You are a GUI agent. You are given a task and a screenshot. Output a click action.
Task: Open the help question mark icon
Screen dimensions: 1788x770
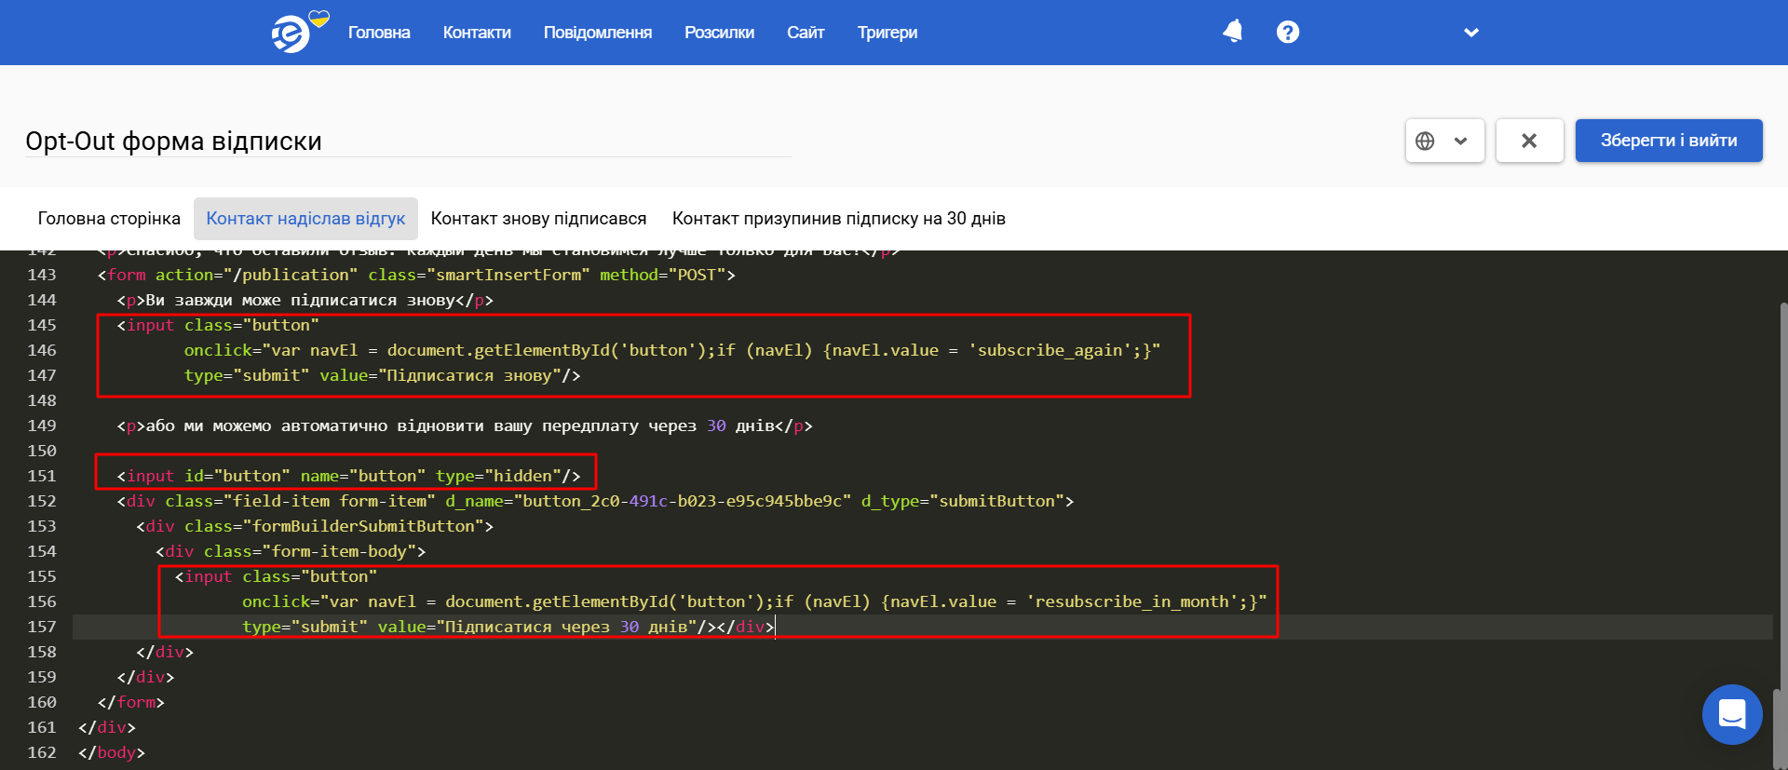pos(1288,32)
